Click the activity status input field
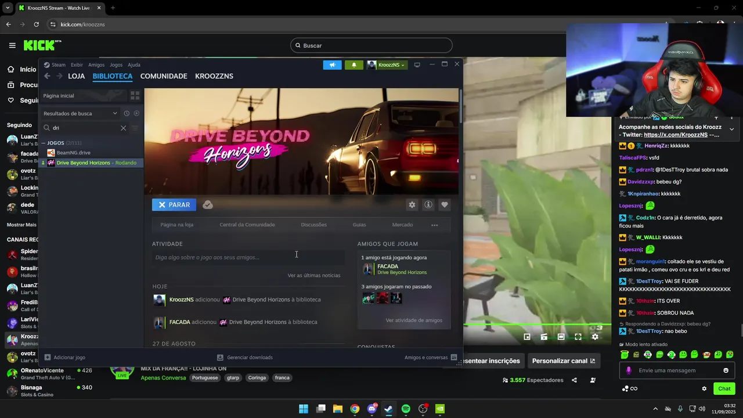 (248, 258)
